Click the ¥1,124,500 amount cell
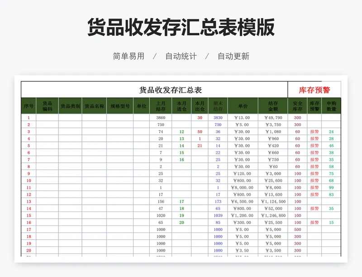Screen dimensions: 362x277 pyautogui.click(x=273, y=202)
